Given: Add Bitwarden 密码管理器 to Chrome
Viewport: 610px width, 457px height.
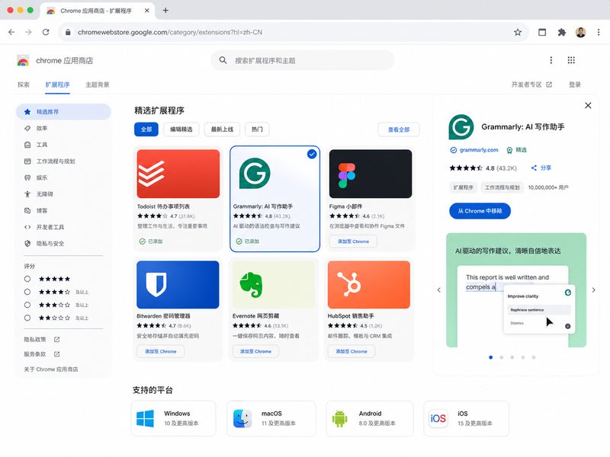Looking at the screenshot, I should (161, 351).
